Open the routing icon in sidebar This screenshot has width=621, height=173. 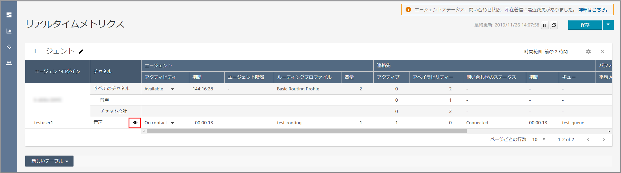(x=9, y=47)
